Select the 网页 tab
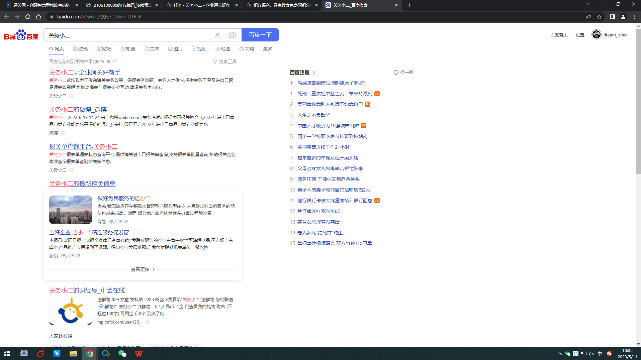The height and width of the screenshot is (360, 641). 57,49
